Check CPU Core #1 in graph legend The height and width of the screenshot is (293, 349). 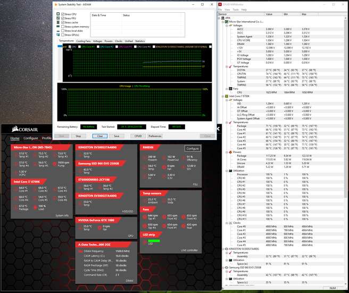(79, 47)
